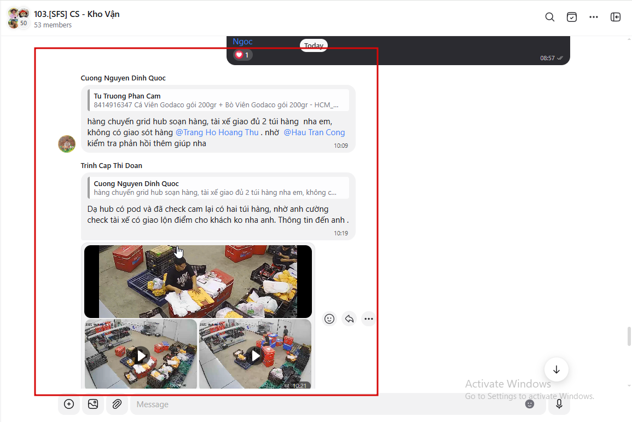This screenshot has height=422, width=632.
Task: Open more options for the media message
Action: [368, 319]
